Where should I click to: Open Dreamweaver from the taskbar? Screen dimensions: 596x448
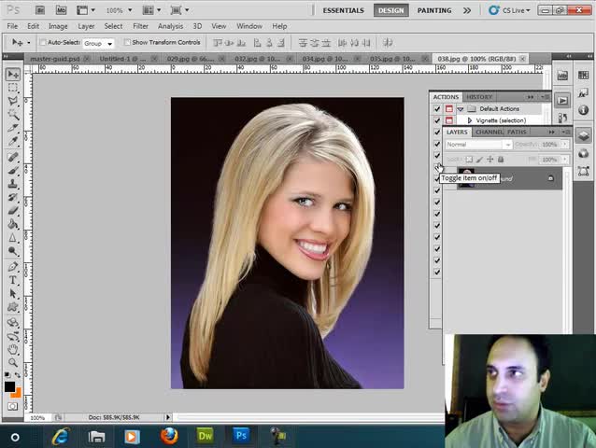tap(205, 435)
